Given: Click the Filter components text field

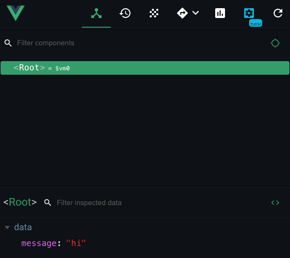Looking at the screenshot, I should [140, 43].
